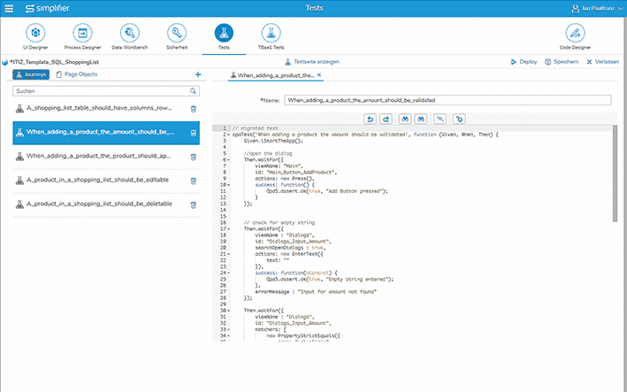Image resolution: width=627 pixels, height=392 pixels.
Task: Close the When_adding_a_product_the editor tab
Action: 319,75
